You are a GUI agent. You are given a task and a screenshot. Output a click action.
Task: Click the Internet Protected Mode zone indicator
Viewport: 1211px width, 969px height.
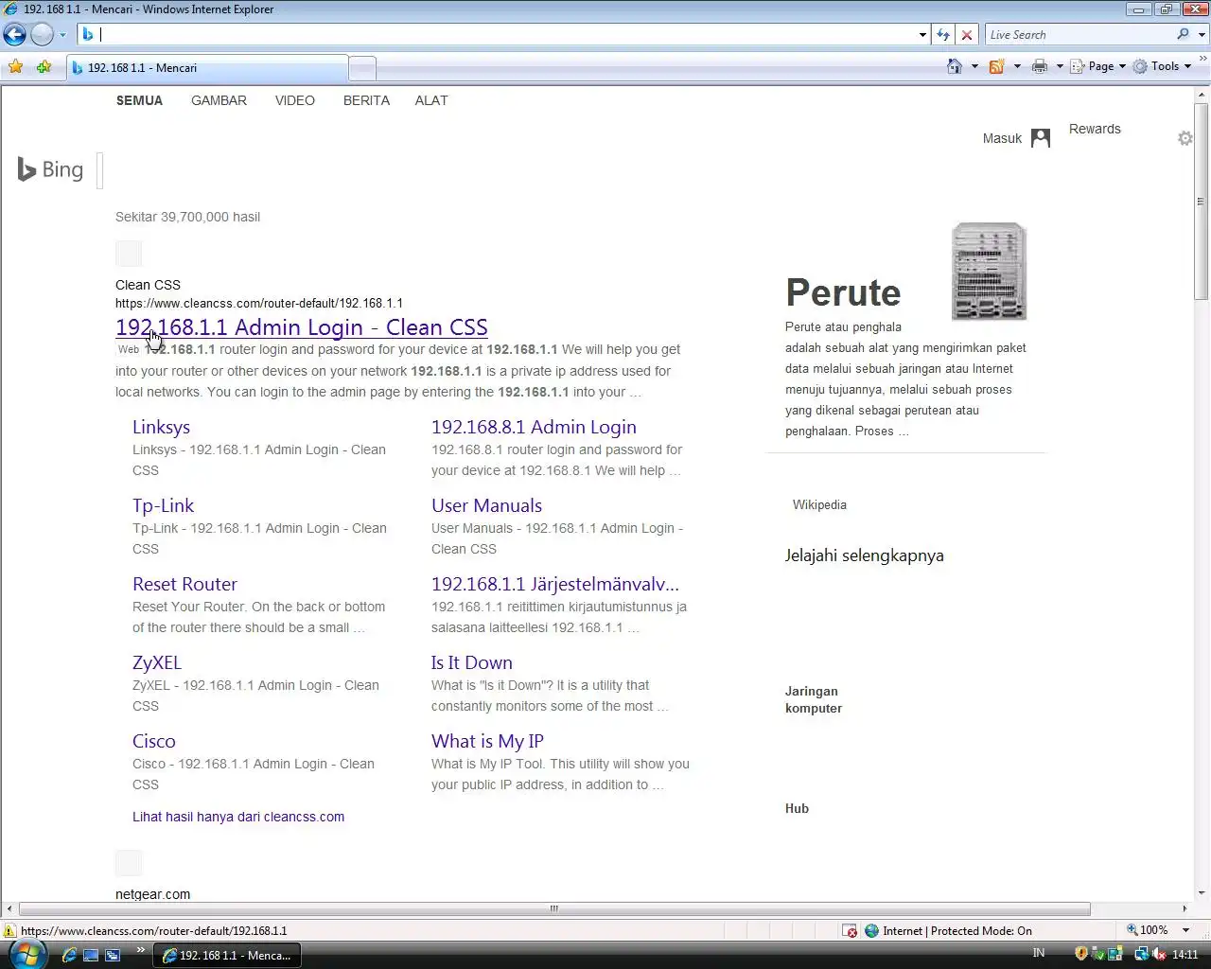pos(948,931)
